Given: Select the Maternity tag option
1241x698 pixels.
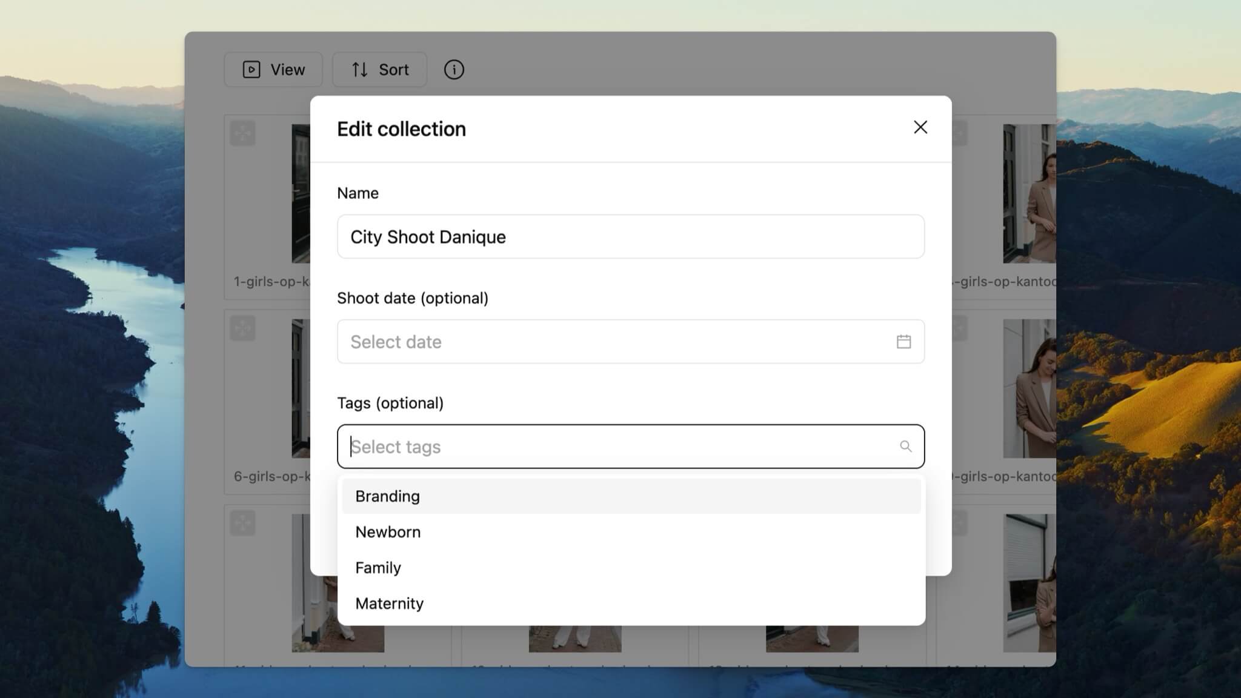Looking at the screenshot, I should (x=631, y=603).
